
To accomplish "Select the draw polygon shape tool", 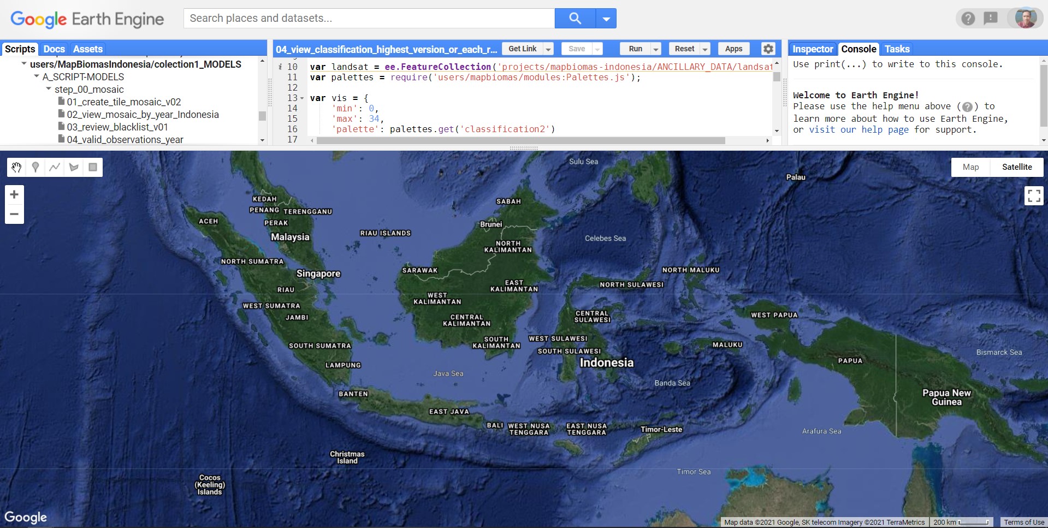I will (74, 167).
